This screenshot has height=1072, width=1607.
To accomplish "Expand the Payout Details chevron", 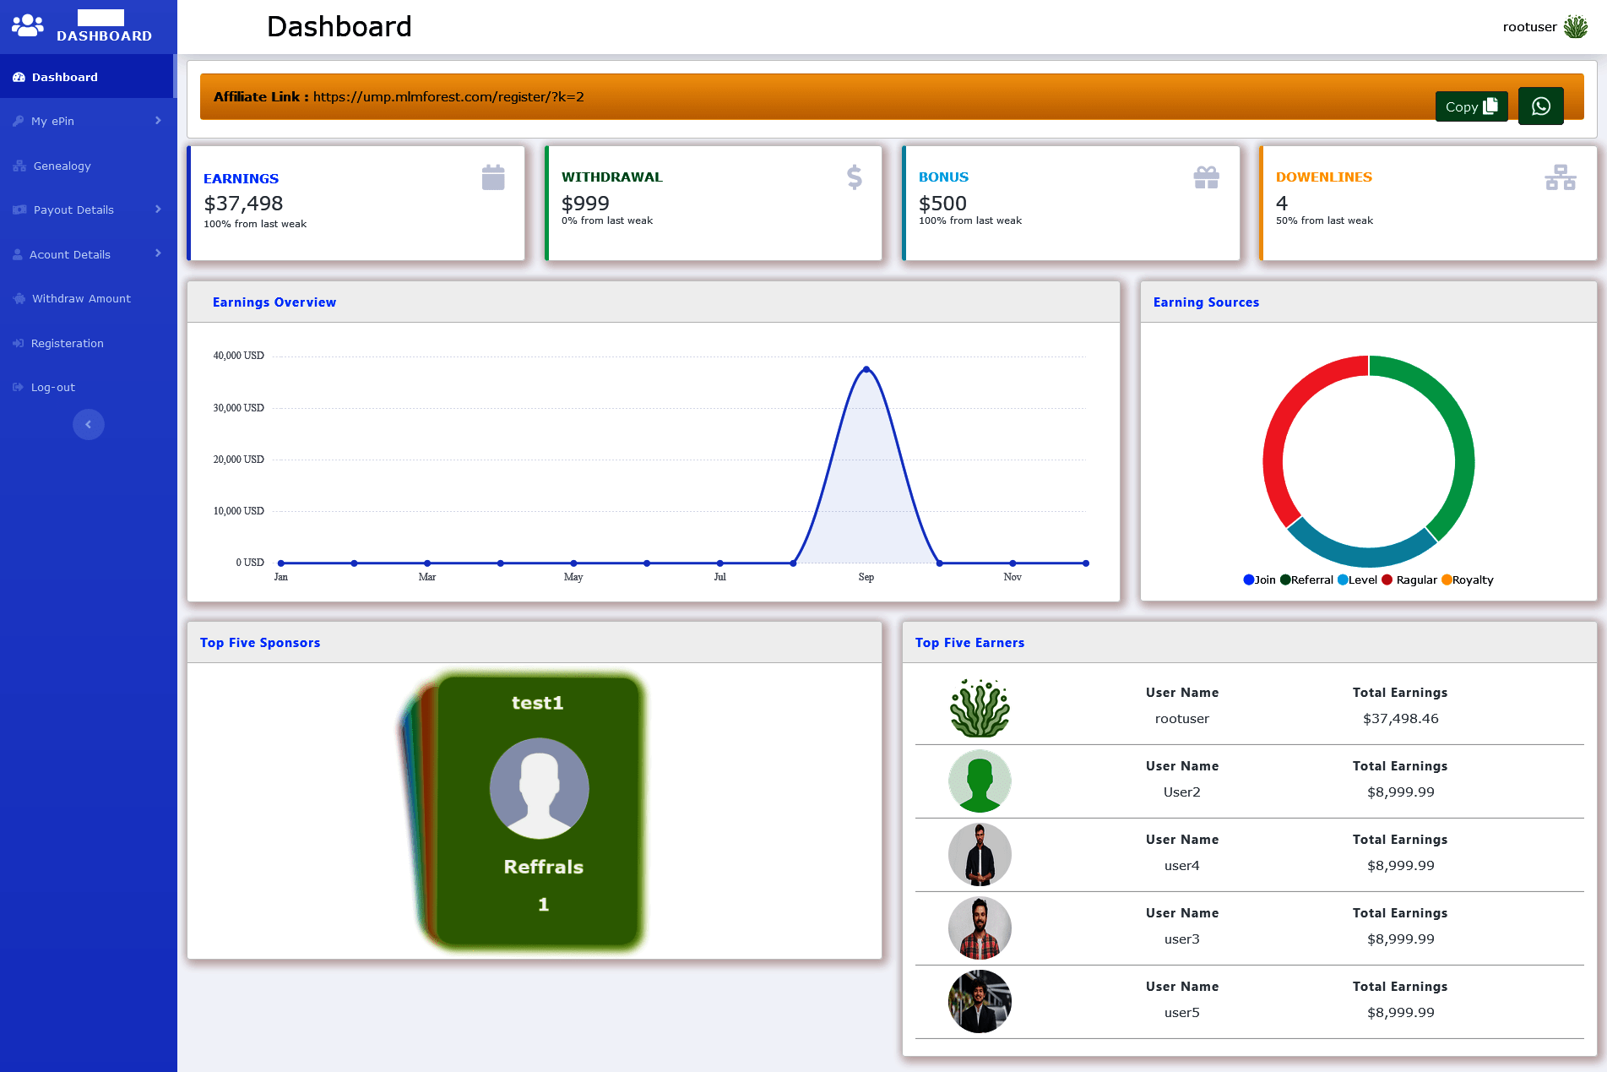I will coord(158,210).
